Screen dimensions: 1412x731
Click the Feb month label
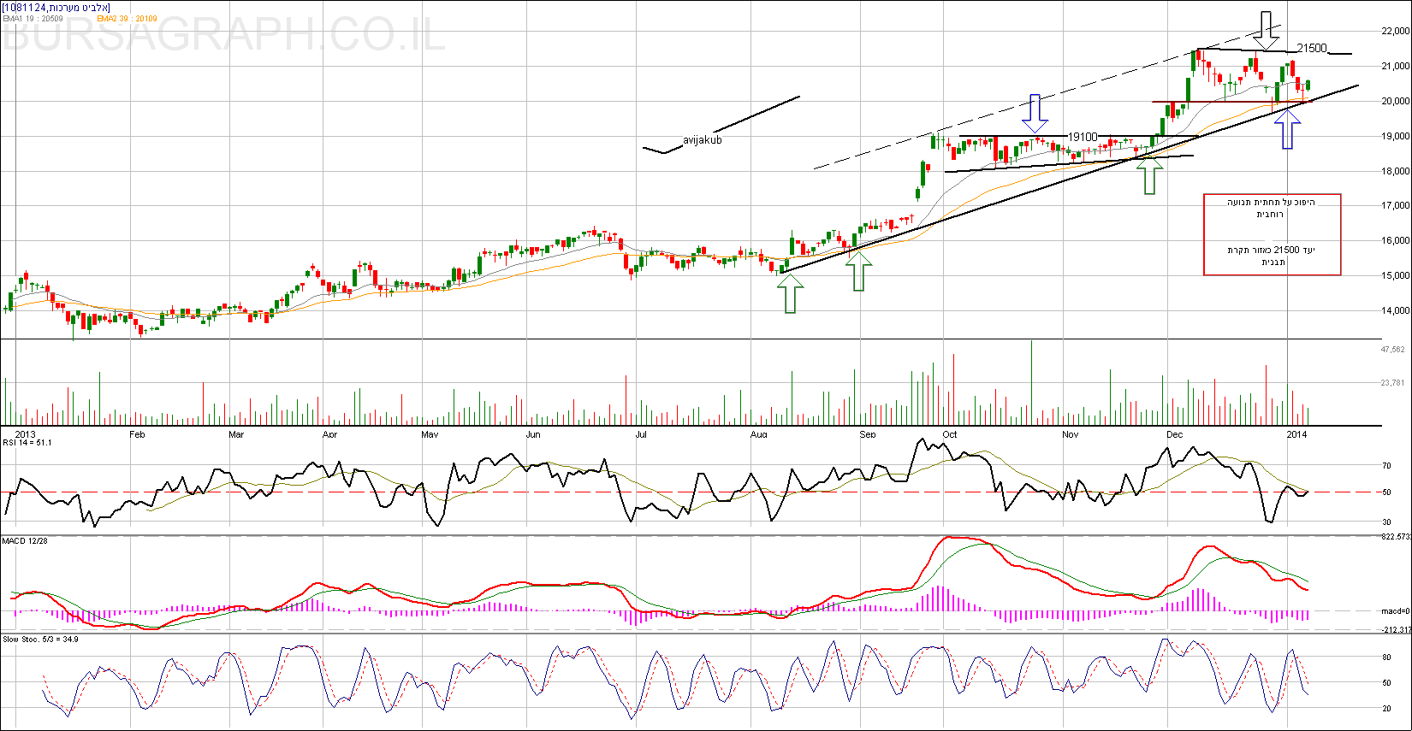137,434
